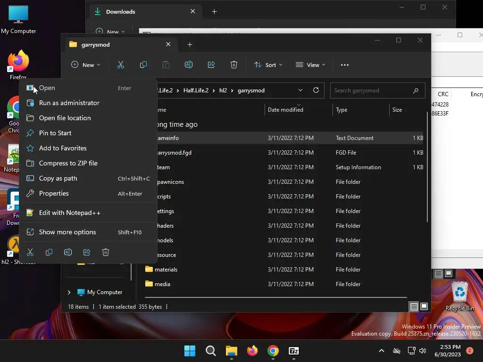Refresh the garrysmod folder view
Screen dimensions: 483x362
[x=316, y=90]
